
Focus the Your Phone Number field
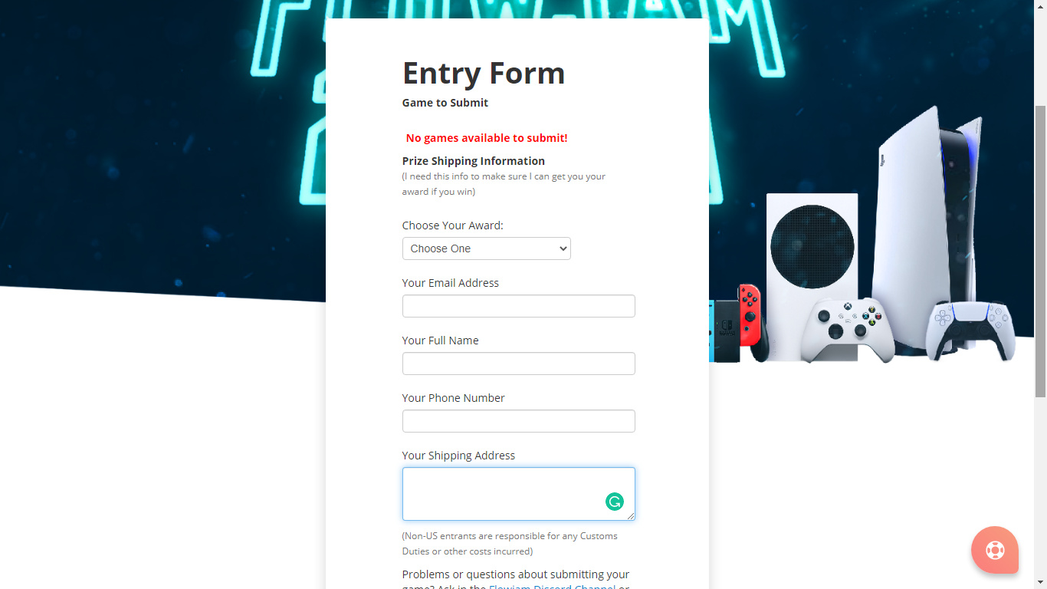(x=519, y=421)
